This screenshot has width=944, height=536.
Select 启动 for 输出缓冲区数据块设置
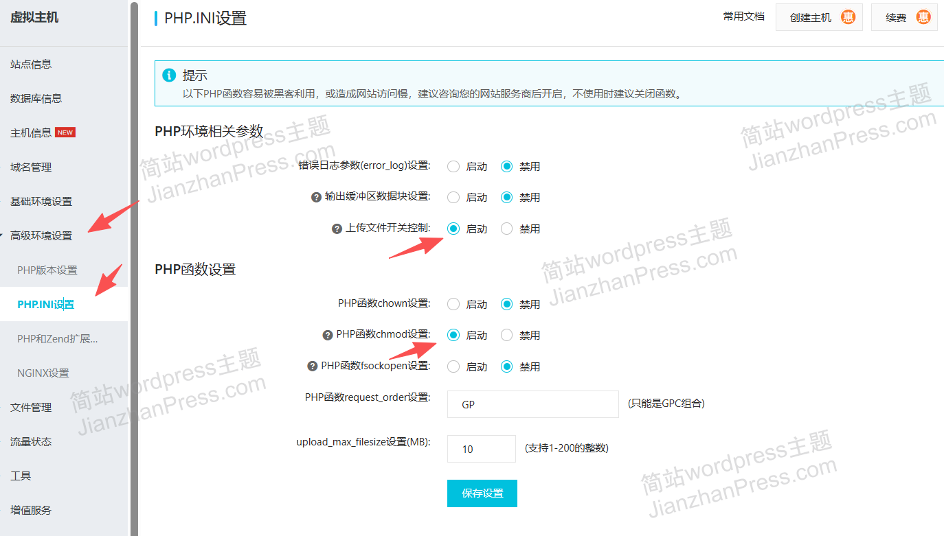(453, 197)
